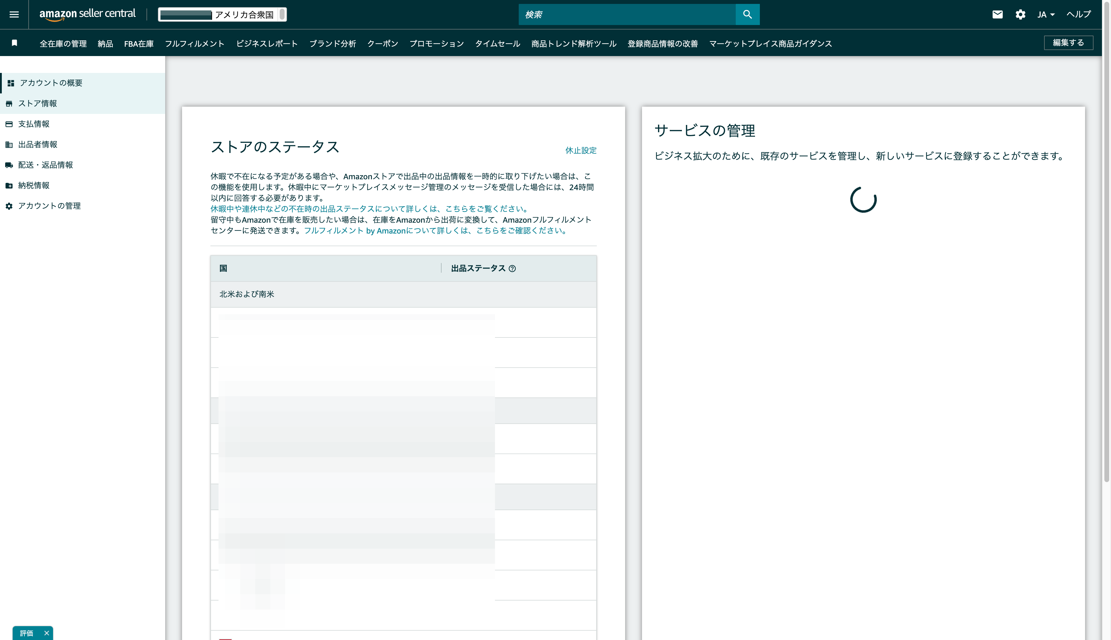This screenshot has height=640, width=1111.
Task: Click the ストア情報 store icon
Action: point(9,104)
